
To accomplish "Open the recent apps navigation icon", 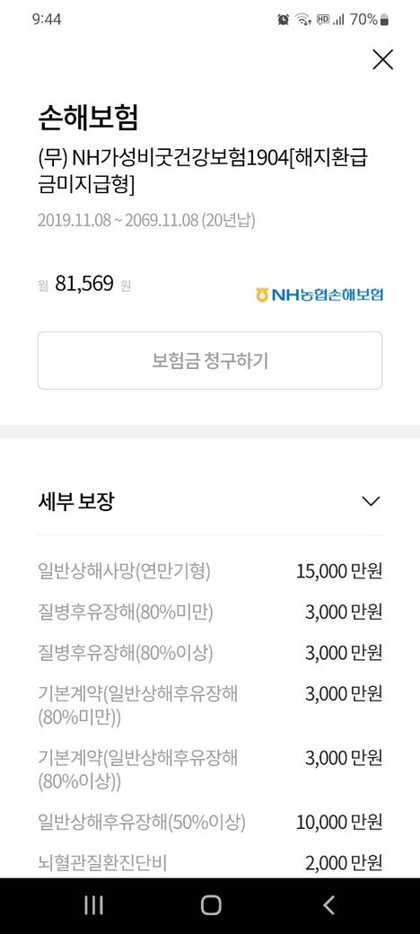I will coord(93,905).
